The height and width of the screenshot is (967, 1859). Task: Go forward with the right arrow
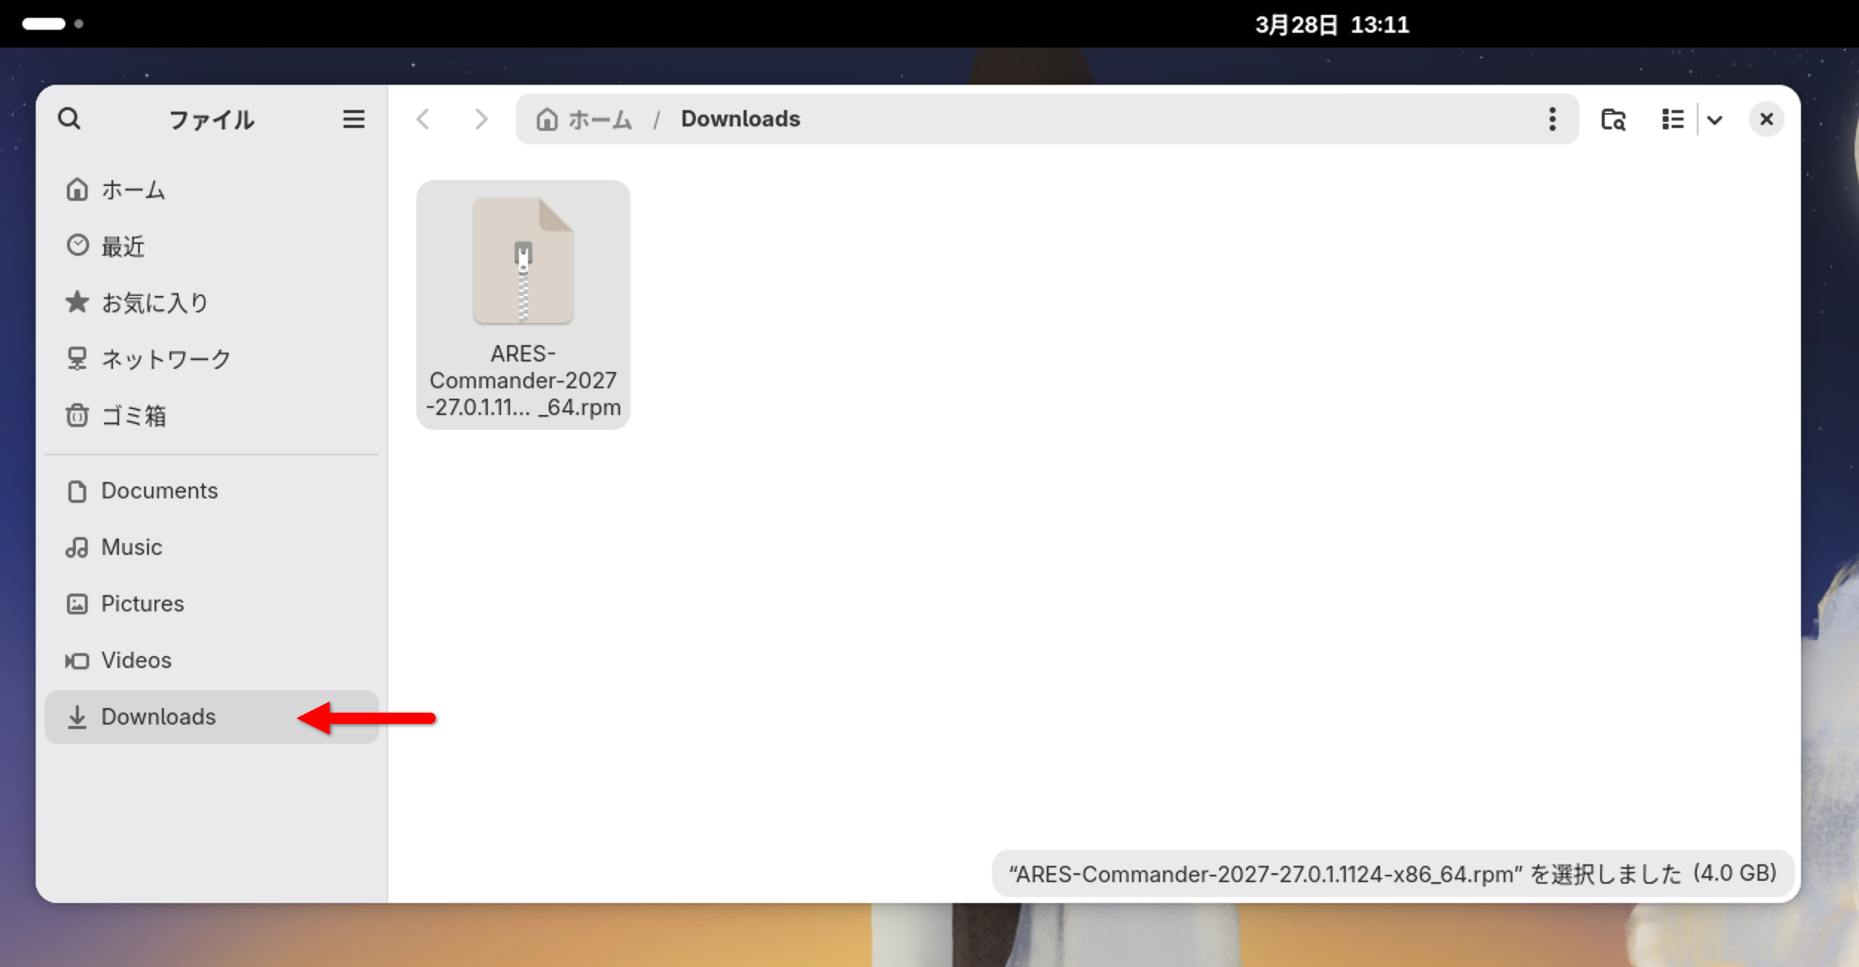tap(481, 119)
